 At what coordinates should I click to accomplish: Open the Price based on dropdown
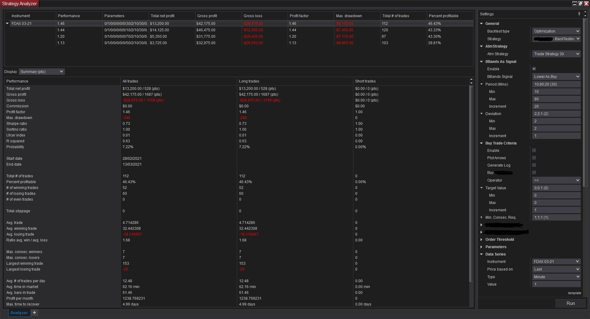[556, 269]
